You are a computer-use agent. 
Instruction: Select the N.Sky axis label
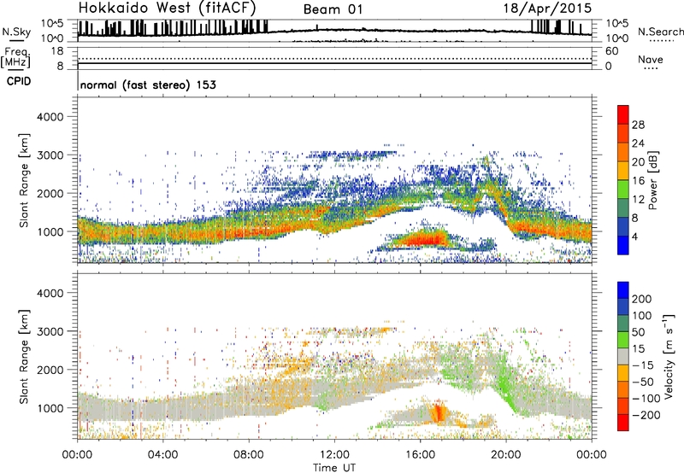(16, 32)
